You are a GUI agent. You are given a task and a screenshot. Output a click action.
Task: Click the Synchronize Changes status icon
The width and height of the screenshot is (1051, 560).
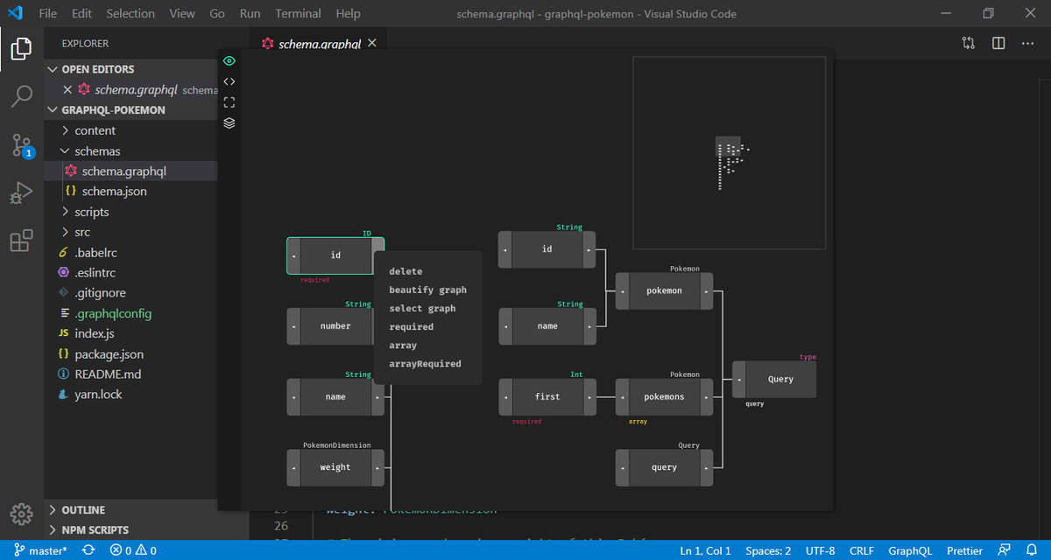[88, 550]
